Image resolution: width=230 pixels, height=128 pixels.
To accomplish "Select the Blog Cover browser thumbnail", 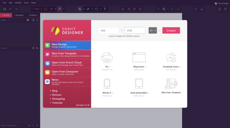I will pos(139,58).
